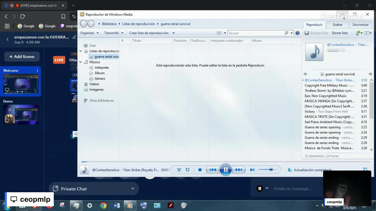Open the view options icon
376x211 pixels.
point(219,33)
